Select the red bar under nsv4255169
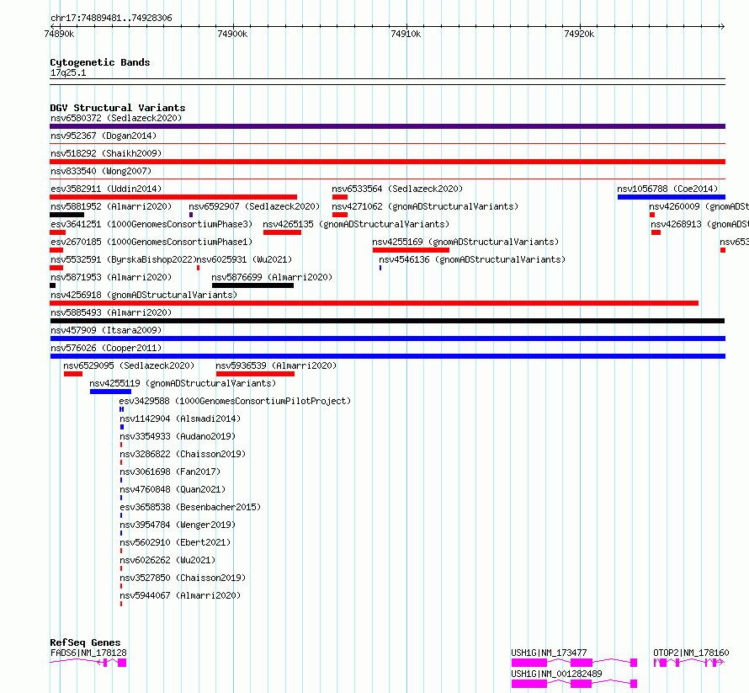 (x=411, y=250)
